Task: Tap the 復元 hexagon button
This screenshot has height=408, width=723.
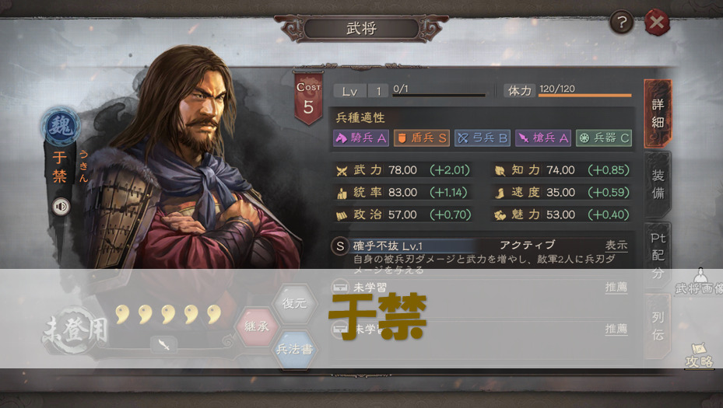Action: click(294, 303)
